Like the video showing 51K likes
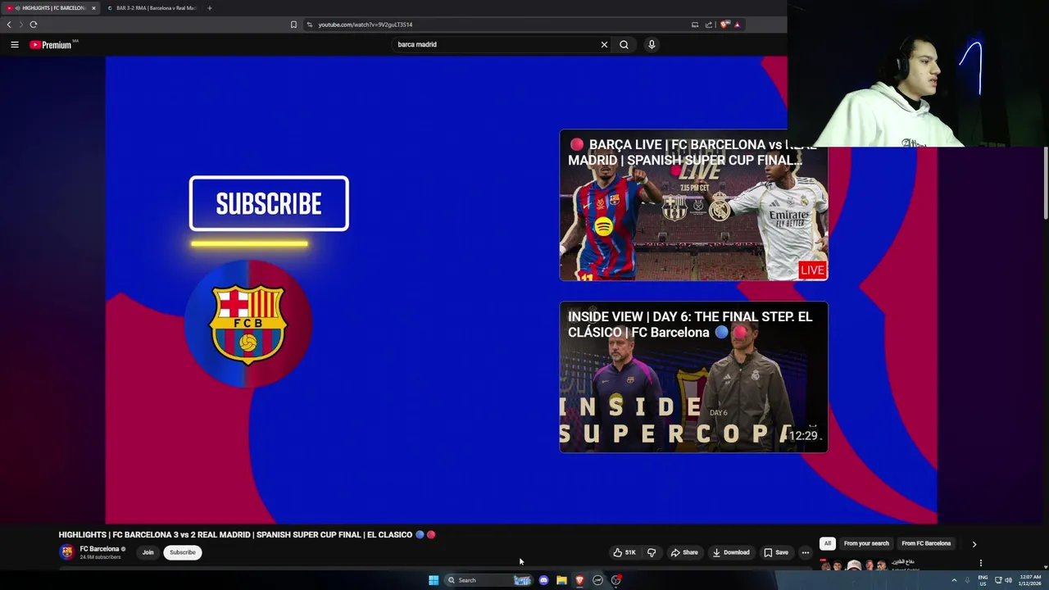Image resolution: width=1049 pixels, height=590 pixels. (x=624, y=552)
